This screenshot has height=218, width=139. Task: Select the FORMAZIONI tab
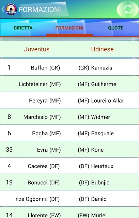pos(69,28)
